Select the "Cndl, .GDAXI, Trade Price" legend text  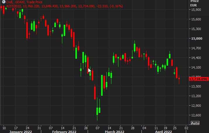pos(24,2)
